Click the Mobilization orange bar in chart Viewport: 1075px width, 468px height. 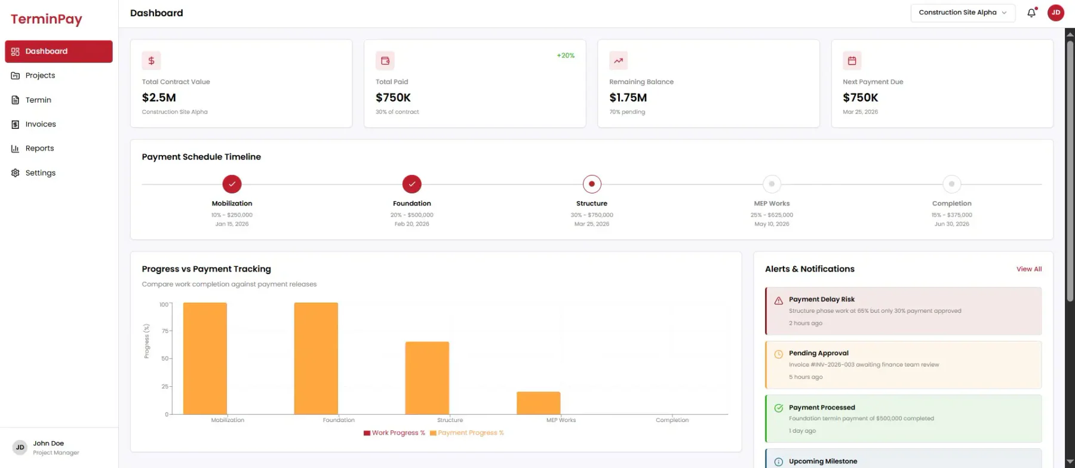205,358
